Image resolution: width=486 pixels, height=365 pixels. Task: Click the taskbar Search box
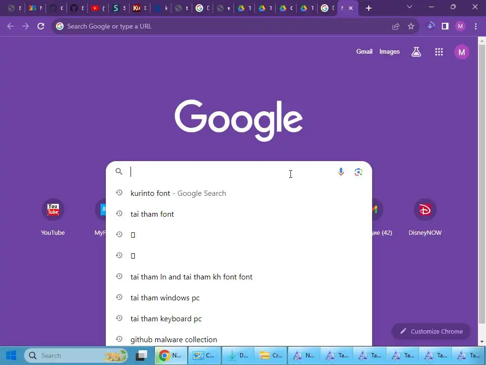point(76,355)
